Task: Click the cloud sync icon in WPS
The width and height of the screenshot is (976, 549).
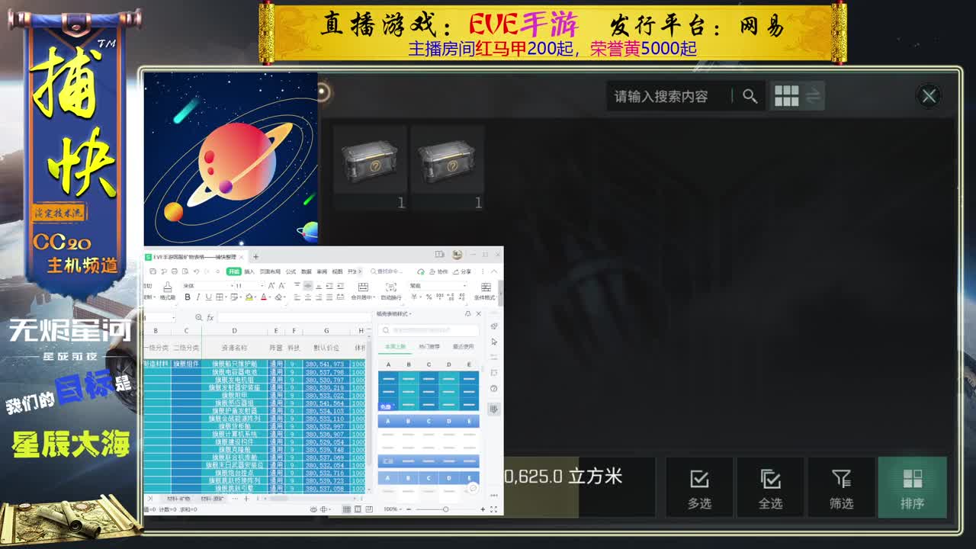Action: tap(421, 271)
